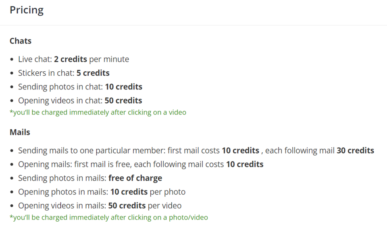Click the "Stickers in chat" label
387x226 pixels.
(x=46, y=73)
